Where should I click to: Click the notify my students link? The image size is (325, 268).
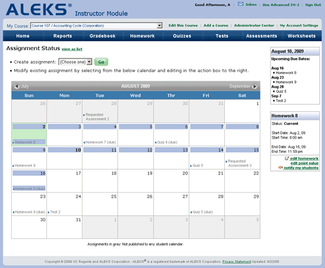point(301,168)
